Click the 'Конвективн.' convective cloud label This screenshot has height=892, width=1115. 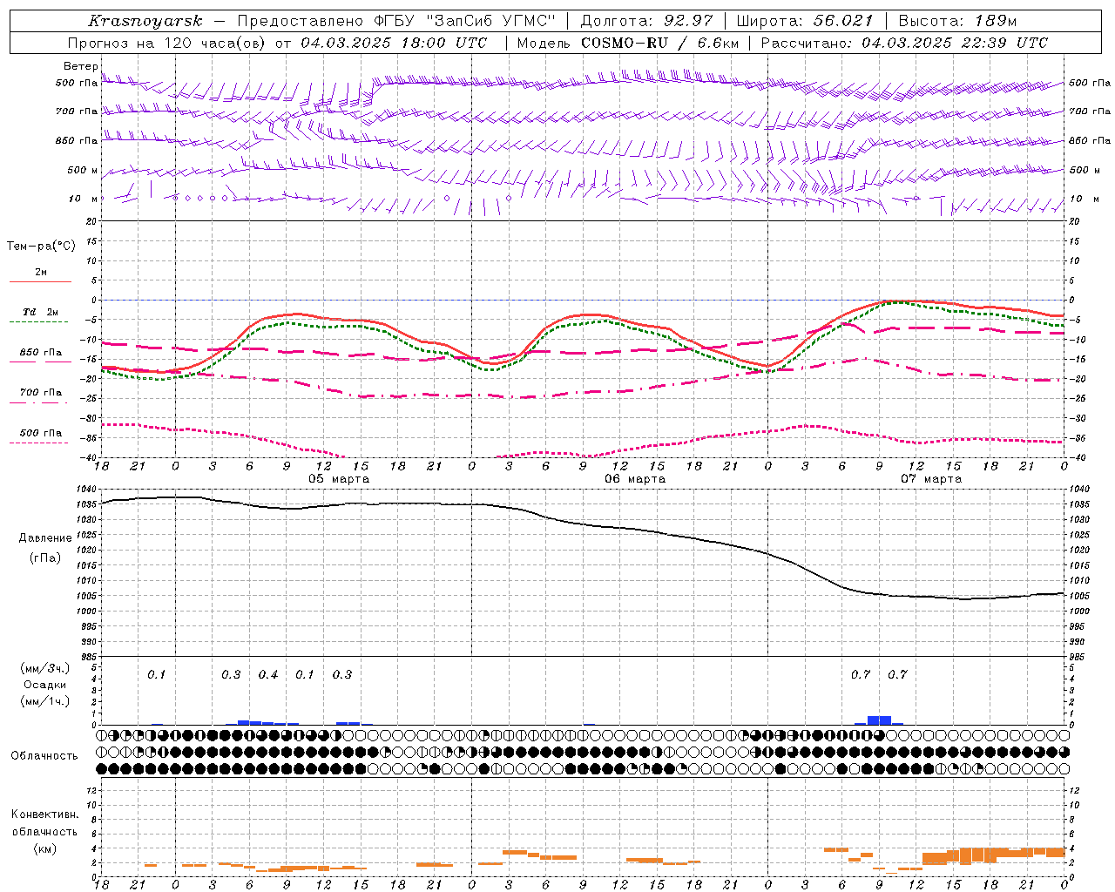point(45,814)
